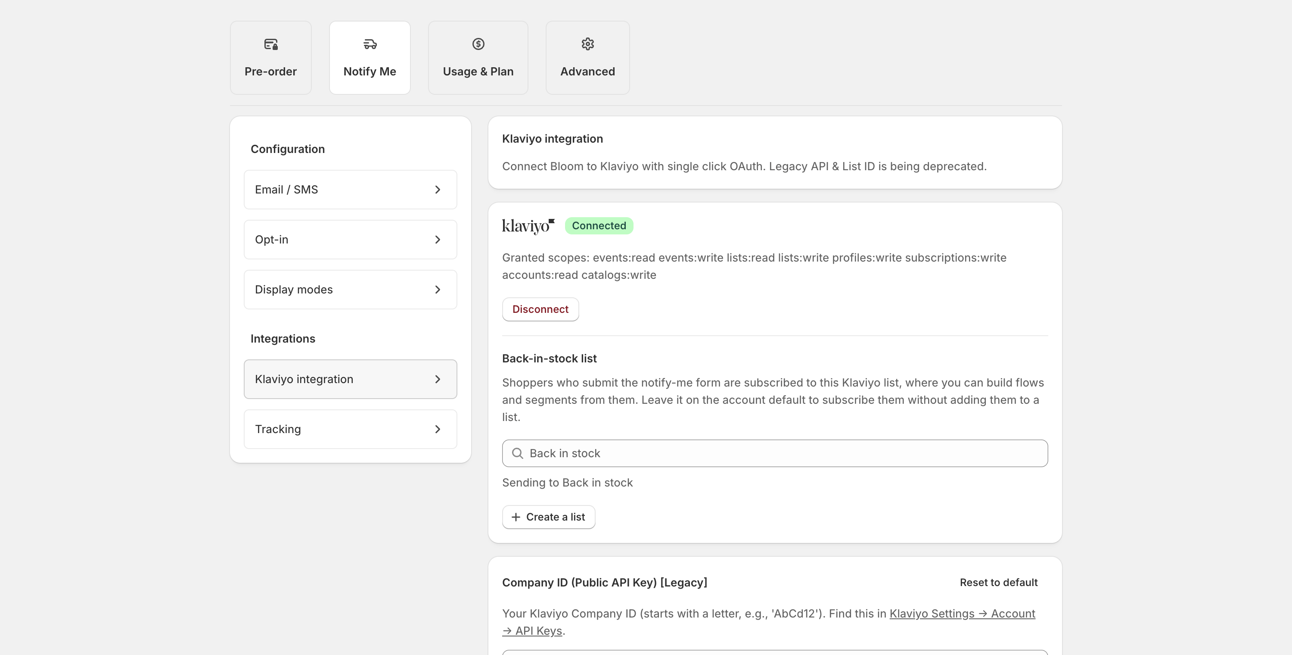Click the 'Configuration' section heading

coord(288,149)
